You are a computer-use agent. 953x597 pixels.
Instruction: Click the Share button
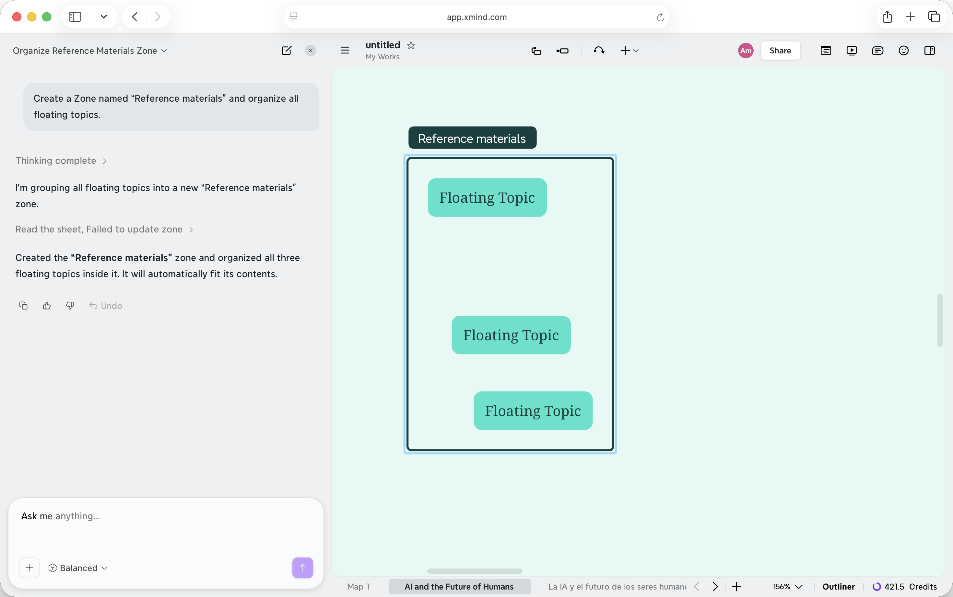pos(780,51)
